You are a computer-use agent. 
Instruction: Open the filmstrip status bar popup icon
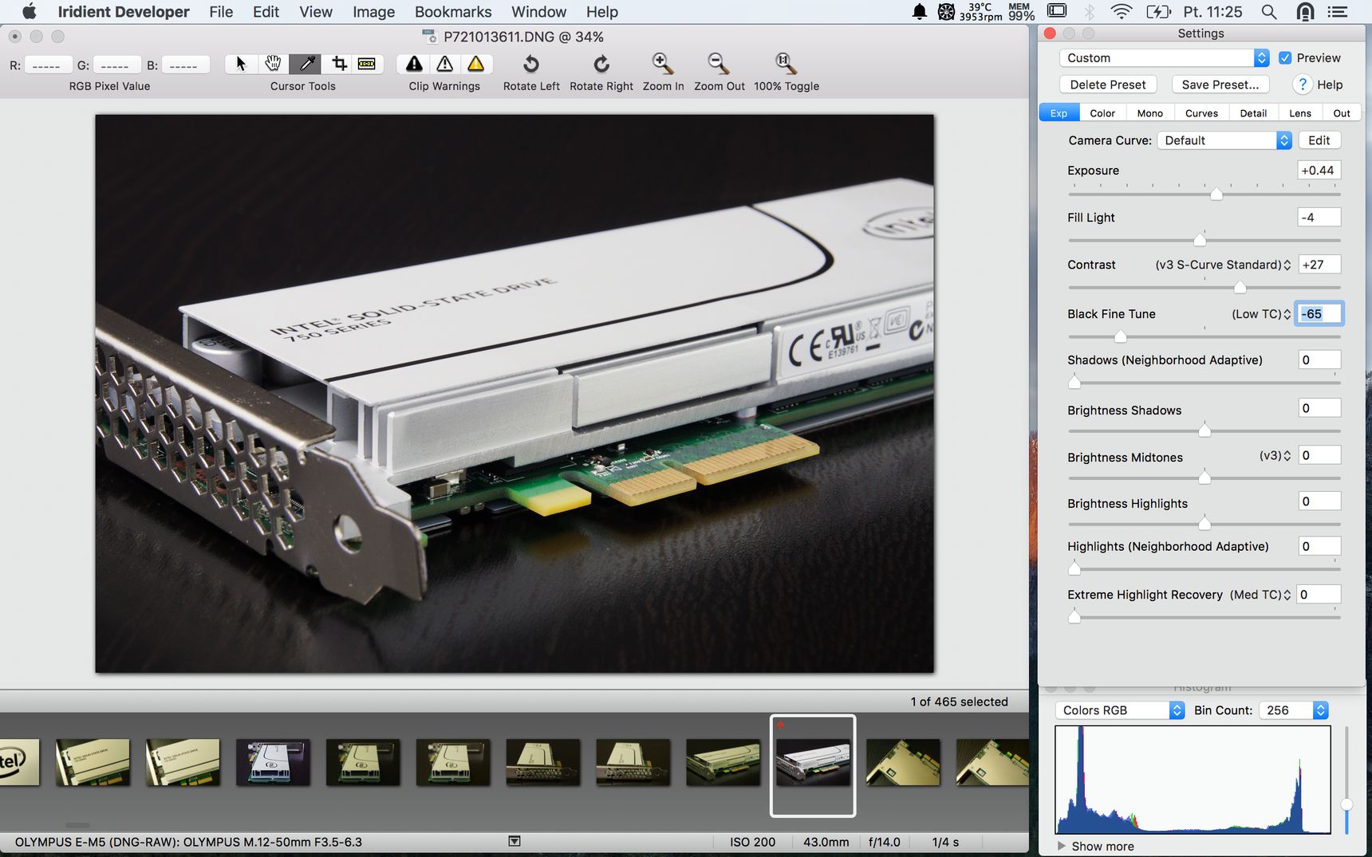[x=514, y=841]
